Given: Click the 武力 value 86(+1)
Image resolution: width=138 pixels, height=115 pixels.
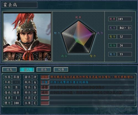Looking at the screenshot, I should click(x=124, y=28).
